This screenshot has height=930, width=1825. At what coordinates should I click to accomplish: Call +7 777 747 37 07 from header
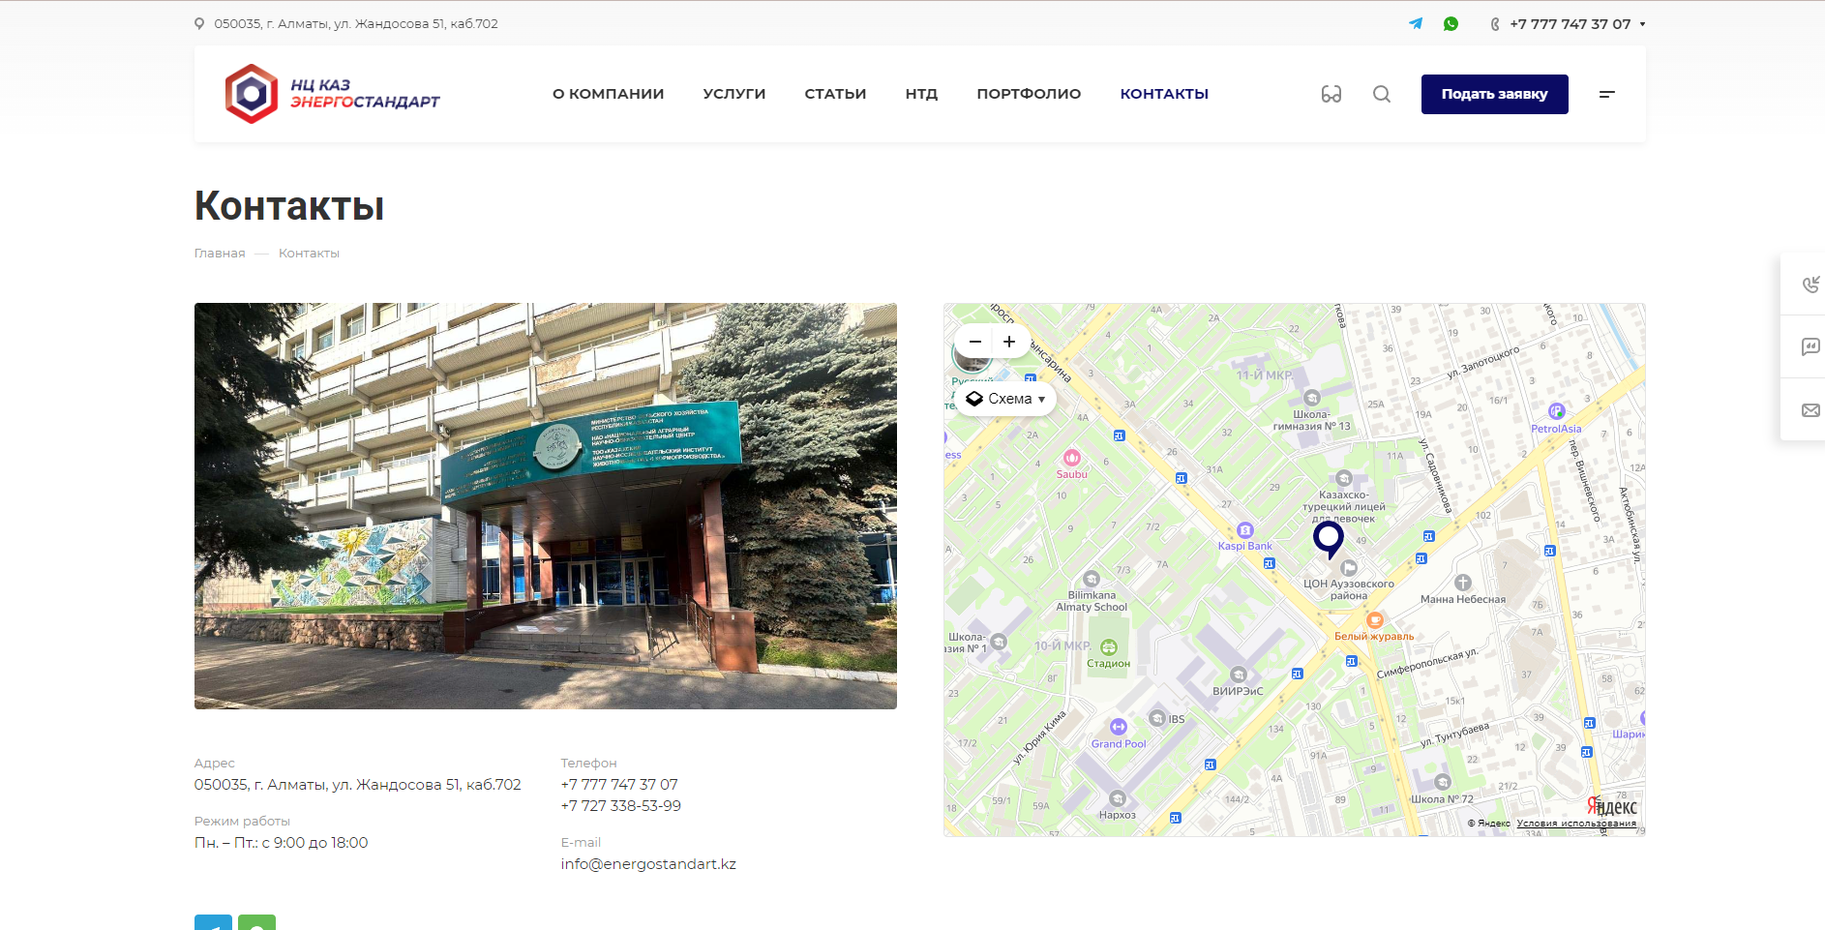[x=1570, y=24]
